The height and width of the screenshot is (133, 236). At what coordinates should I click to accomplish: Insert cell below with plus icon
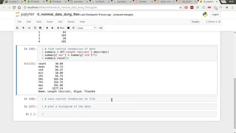23,28
